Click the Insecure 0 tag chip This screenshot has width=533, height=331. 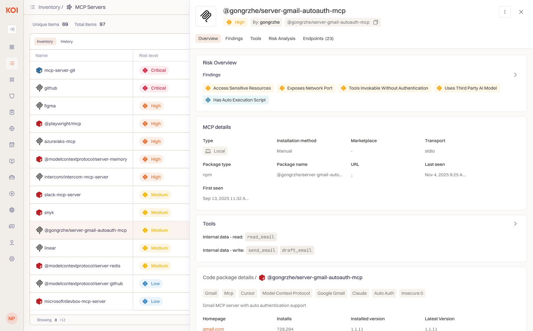point(412,293)
